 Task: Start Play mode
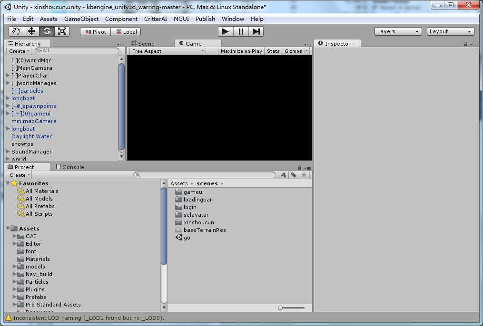click(x=226, y=31)
